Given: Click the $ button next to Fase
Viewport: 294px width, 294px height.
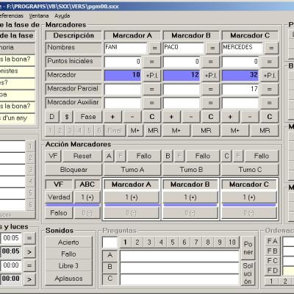Looking at the screenshot, I should pyautogui.click(x=67, y=117).
